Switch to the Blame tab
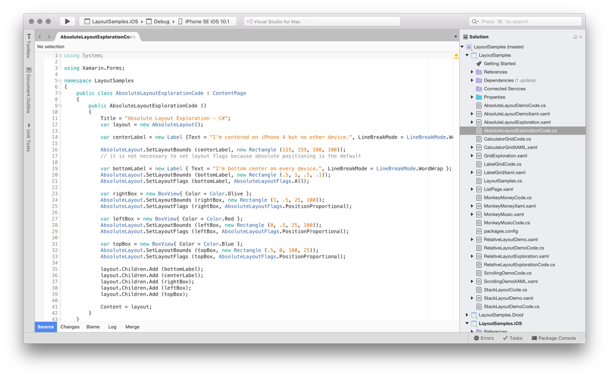Image resolution: width=609 pixels, height=377 pixels. point(93,327)
